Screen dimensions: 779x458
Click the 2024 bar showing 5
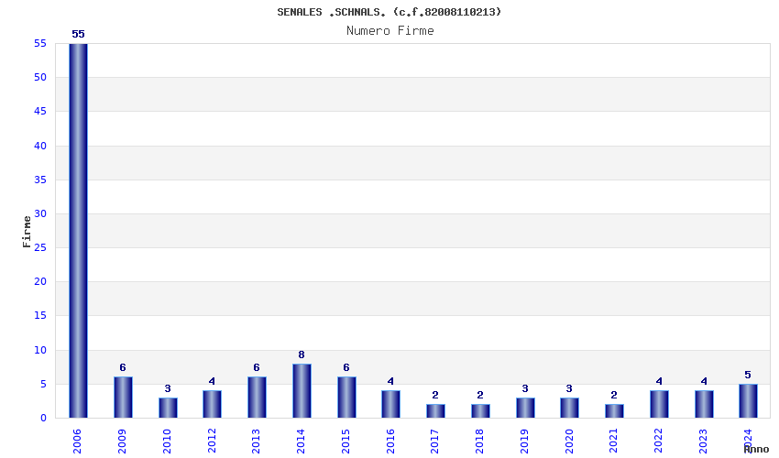(748, 401)
